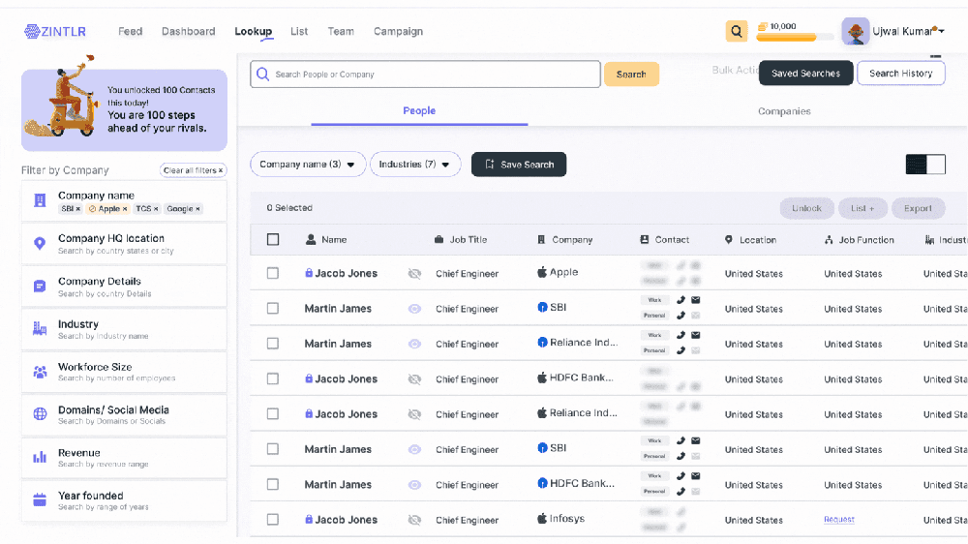Open Search History
This screenshot has width=968, height=544.
pyautogui.click(x=900, y=73)
